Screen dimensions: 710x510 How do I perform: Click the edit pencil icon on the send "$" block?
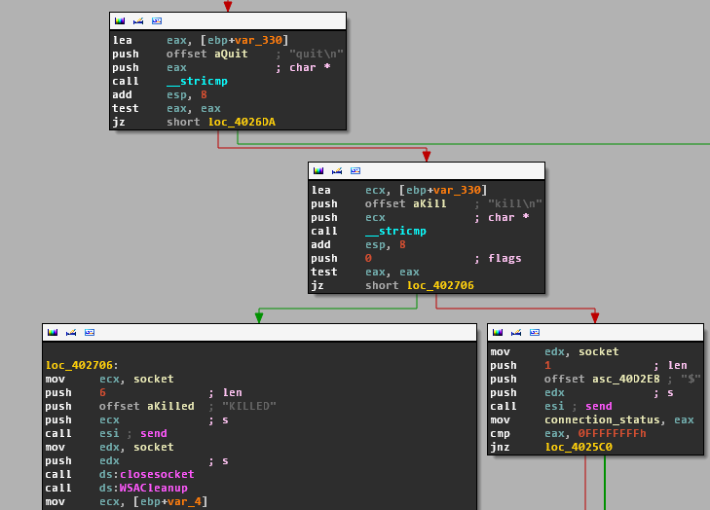[x=515, y=332]
